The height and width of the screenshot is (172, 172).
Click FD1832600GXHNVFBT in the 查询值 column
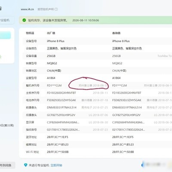pyautogui.click(x=126, y=93)
